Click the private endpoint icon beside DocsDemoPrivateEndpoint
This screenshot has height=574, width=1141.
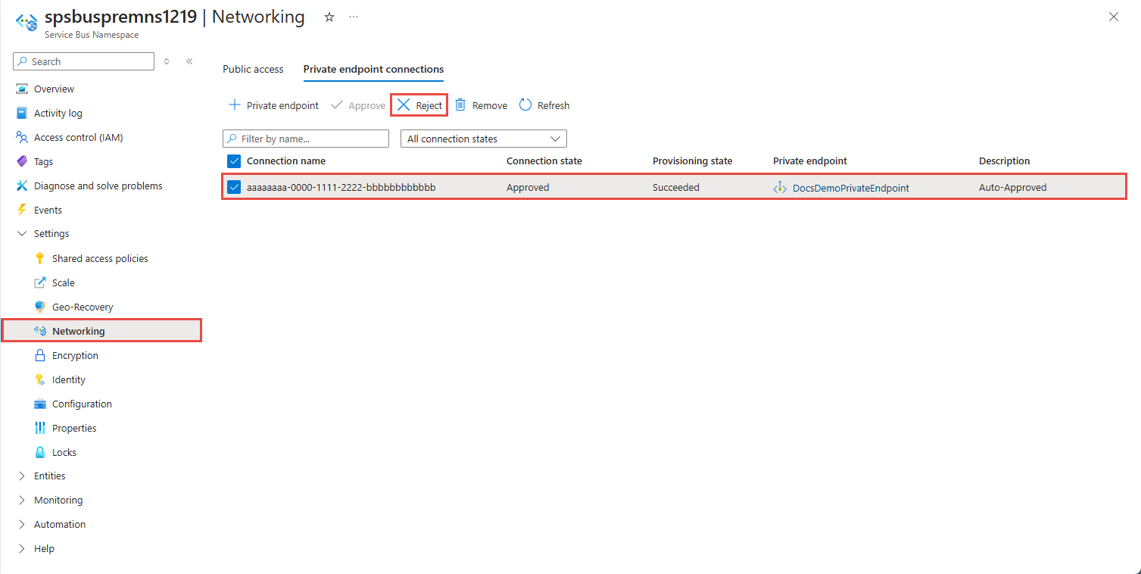click(780, 187)
